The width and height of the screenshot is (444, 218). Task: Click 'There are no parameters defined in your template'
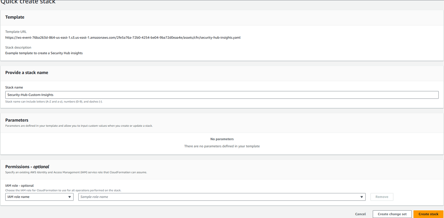222,146
